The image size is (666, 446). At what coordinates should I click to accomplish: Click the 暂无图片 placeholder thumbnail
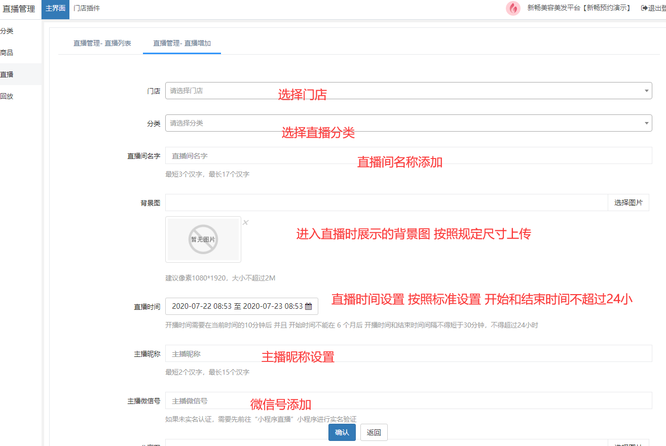point(203,239)
